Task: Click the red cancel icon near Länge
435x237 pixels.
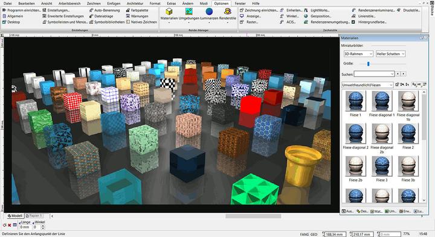Action: click(x=10, y=225)
